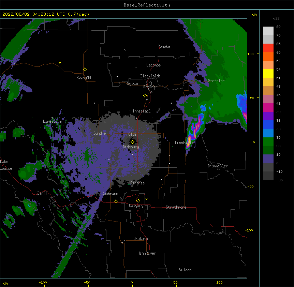Click the Limestone label
The image size is (294, 287).
click(52, 121)
